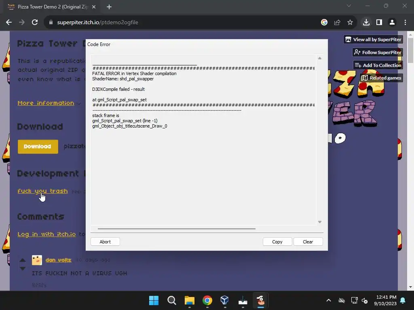Click the page scrollbar down arrow

point(410,287)
